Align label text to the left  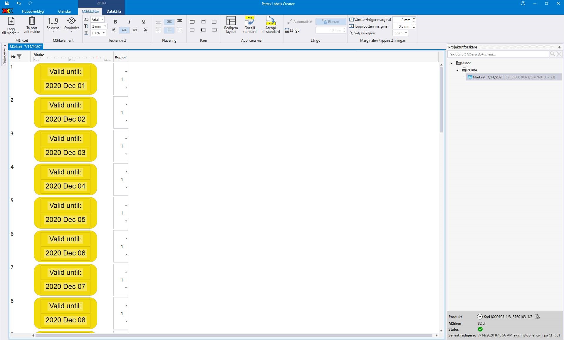159,30
